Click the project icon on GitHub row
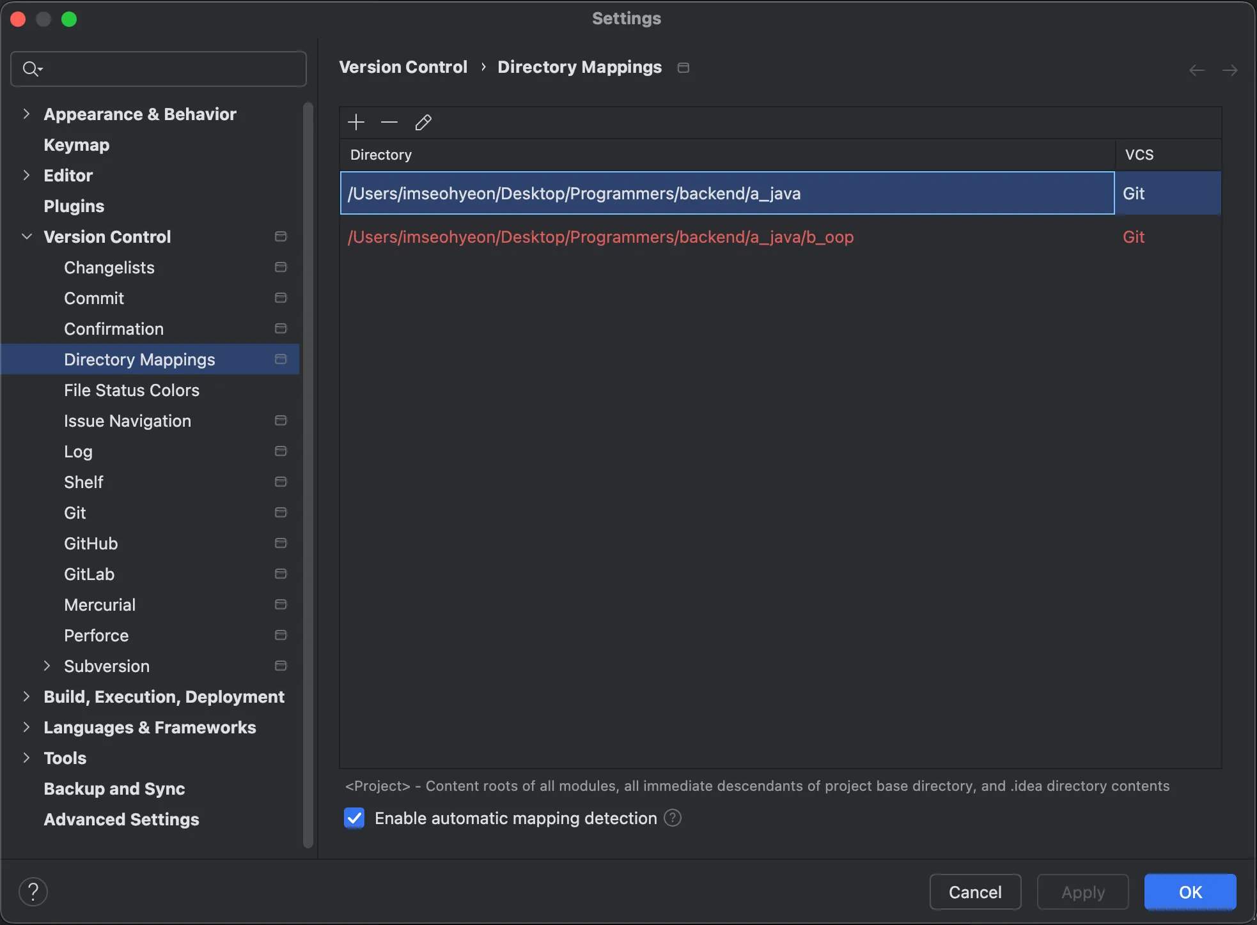This screenshot has width=1257, height=925. (281, 543)
